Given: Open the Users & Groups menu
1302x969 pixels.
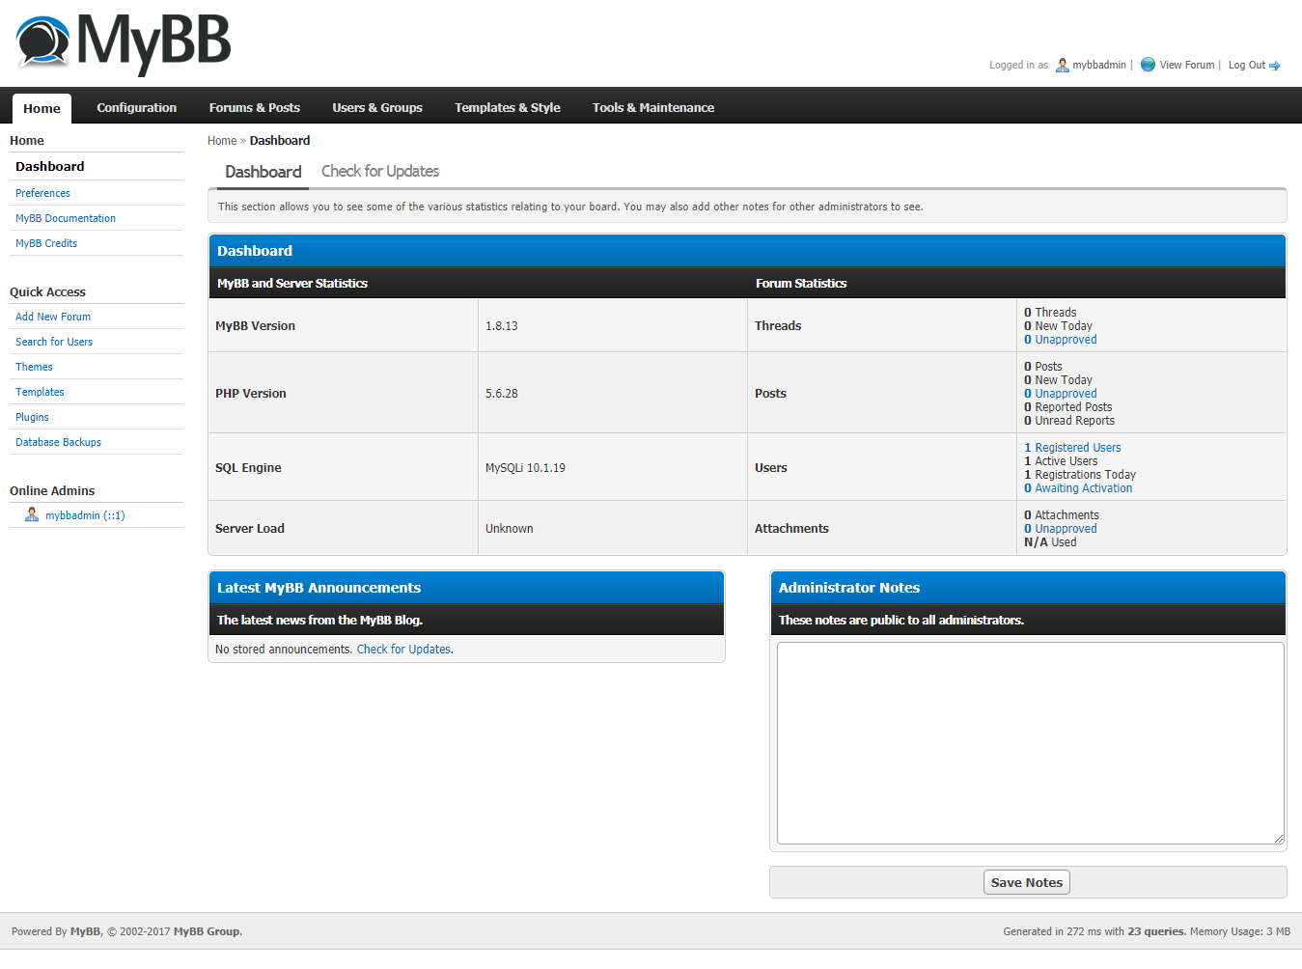Looking at the screenshot, I should point(377,108).
